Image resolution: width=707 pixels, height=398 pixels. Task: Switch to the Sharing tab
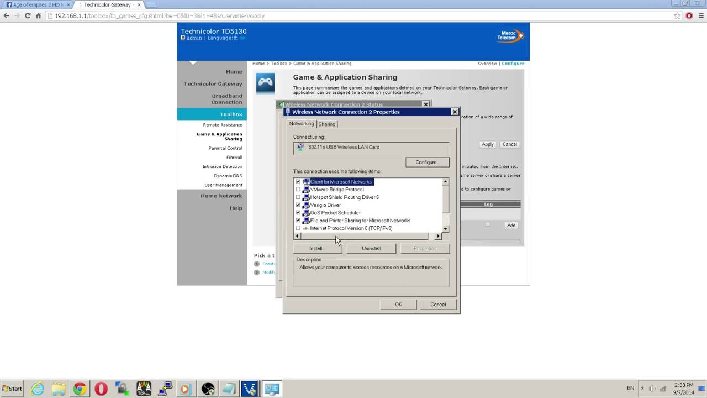pyautogui.click(x=326, y=124)
